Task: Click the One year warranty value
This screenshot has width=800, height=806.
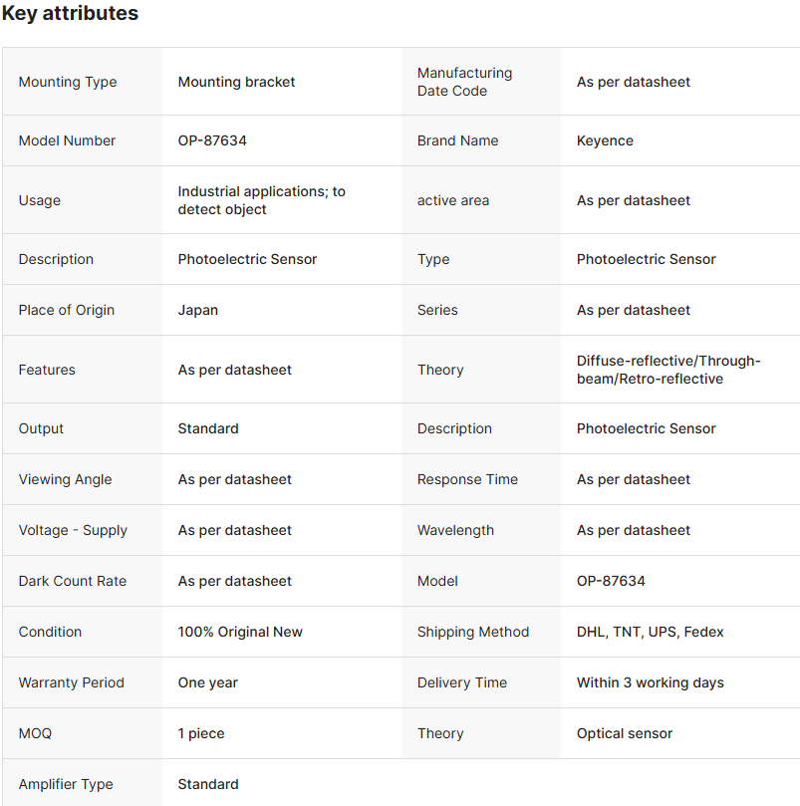Action: point(208,682)
